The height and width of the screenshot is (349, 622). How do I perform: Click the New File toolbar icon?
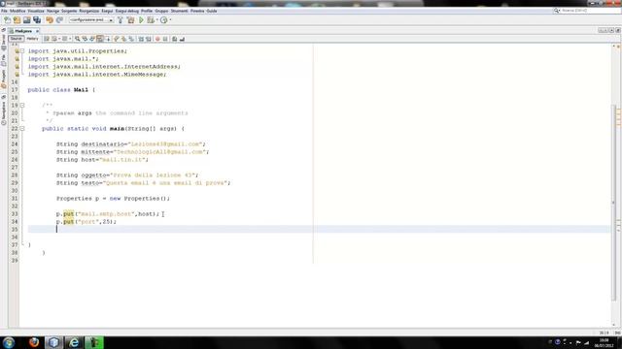point(7,19)
